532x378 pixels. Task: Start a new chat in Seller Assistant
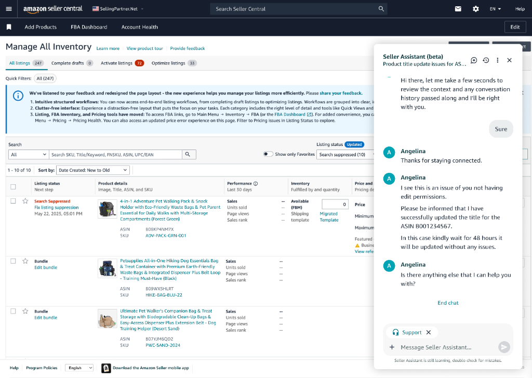(474, 60)
